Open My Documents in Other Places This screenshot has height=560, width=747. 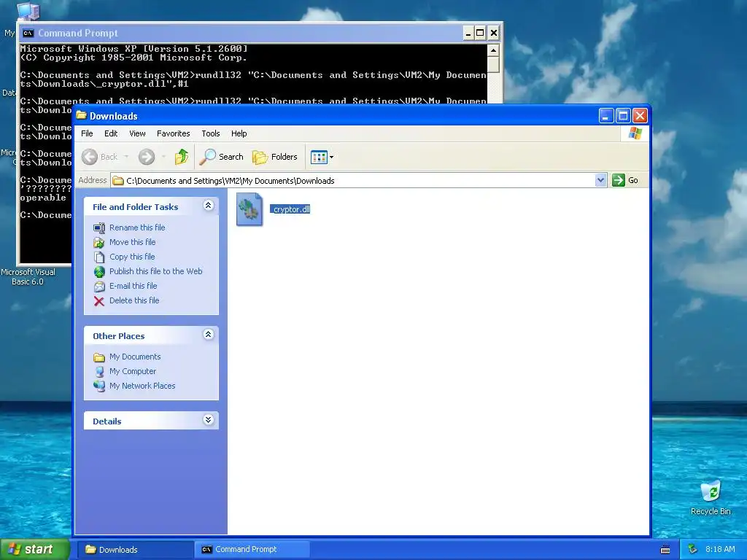[135, 357]
